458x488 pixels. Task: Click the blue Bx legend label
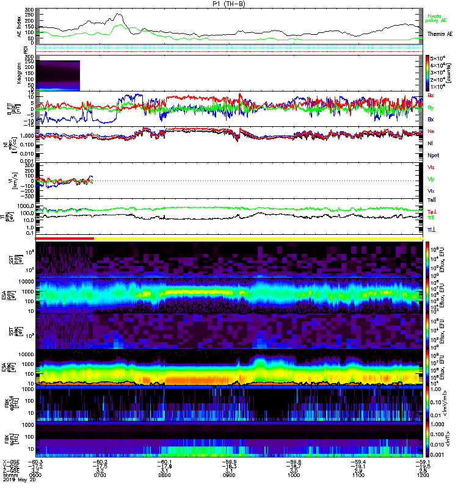(x=431, y=120)
